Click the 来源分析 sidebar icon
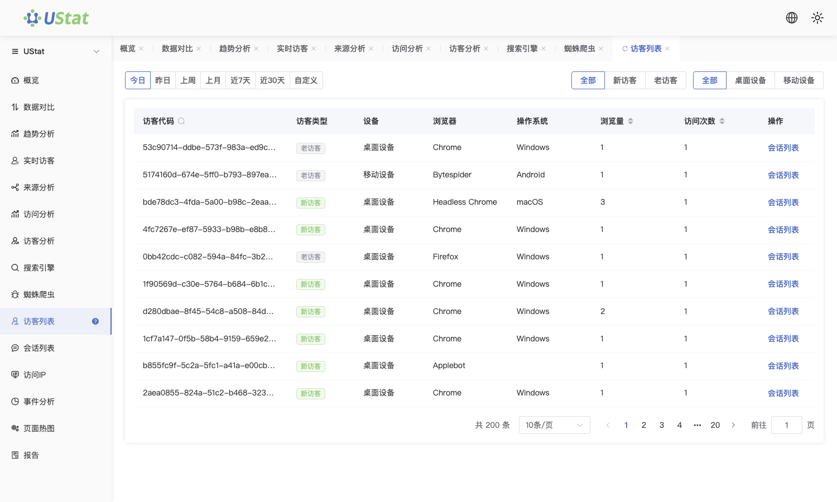Image resolution: width=837 pixels, height=502 pixels. tap(15, 187)
